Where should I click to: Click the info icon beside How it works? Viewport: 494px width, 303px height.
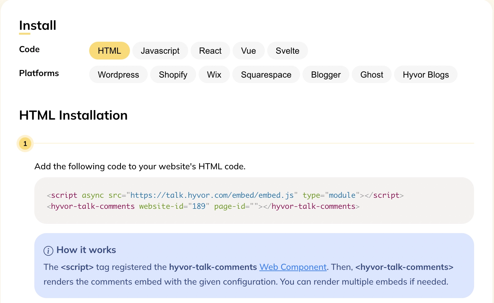[48, 251]
